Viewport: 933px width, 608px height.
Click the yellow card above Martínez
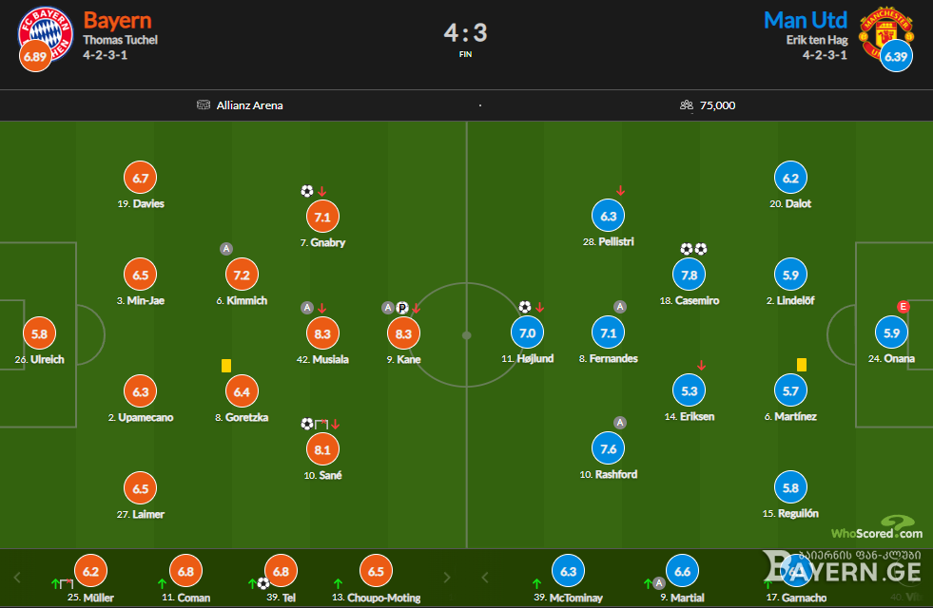pos(802,365)
